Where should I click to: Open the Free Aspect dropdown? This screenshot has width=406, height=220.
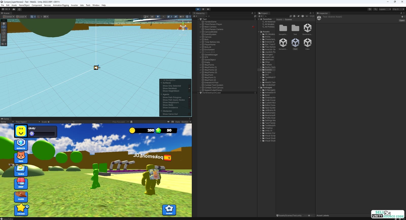click(27, 122)
